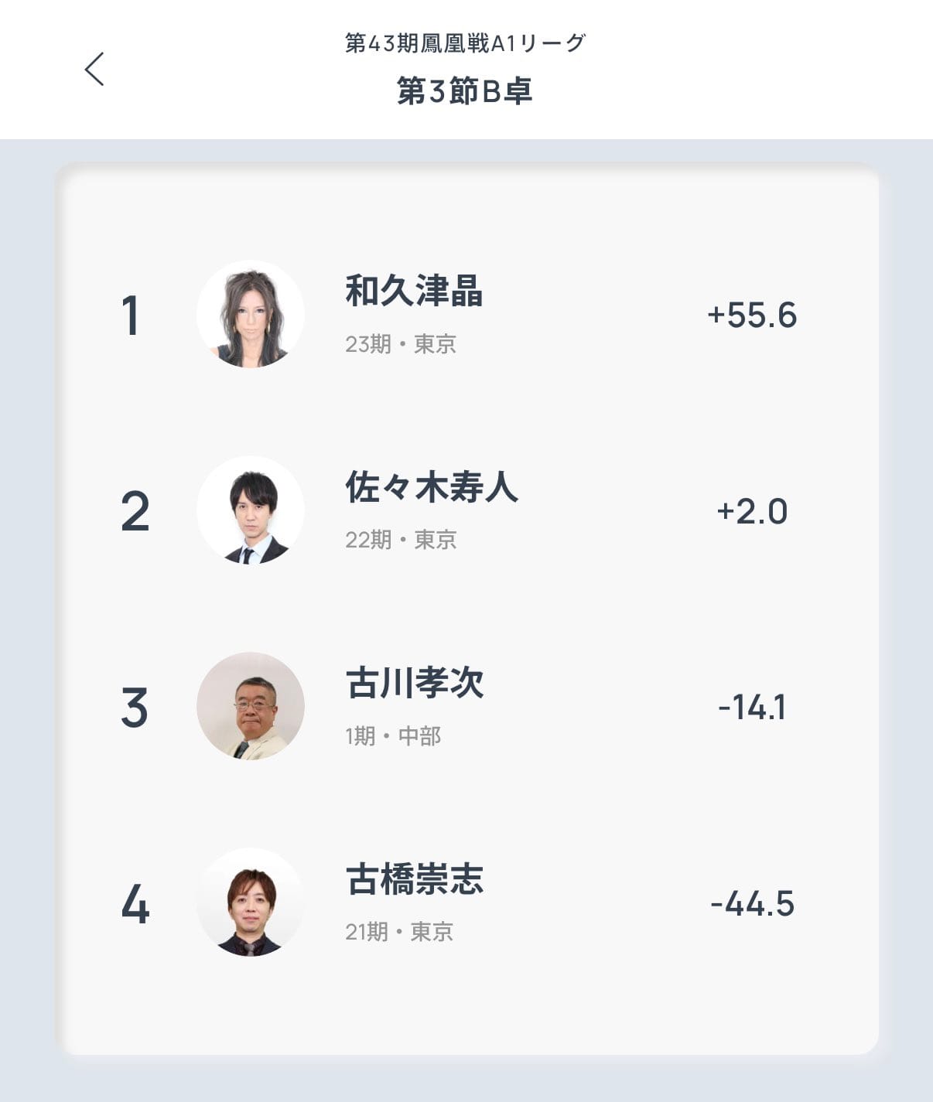Select player name 古橋崇志

415,879
